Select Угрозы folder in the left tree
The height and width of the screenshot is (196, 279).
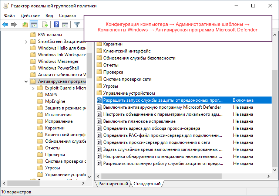click(x=53, y=168)
